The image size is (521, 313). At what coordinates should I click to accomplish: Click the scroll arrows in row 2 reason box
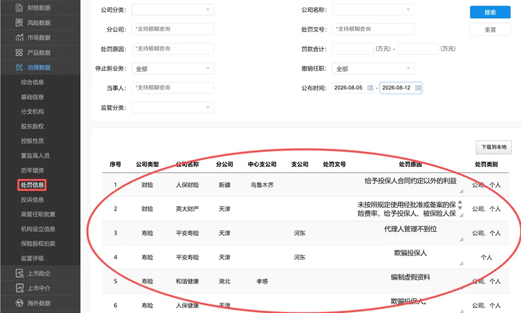point(460,205)
